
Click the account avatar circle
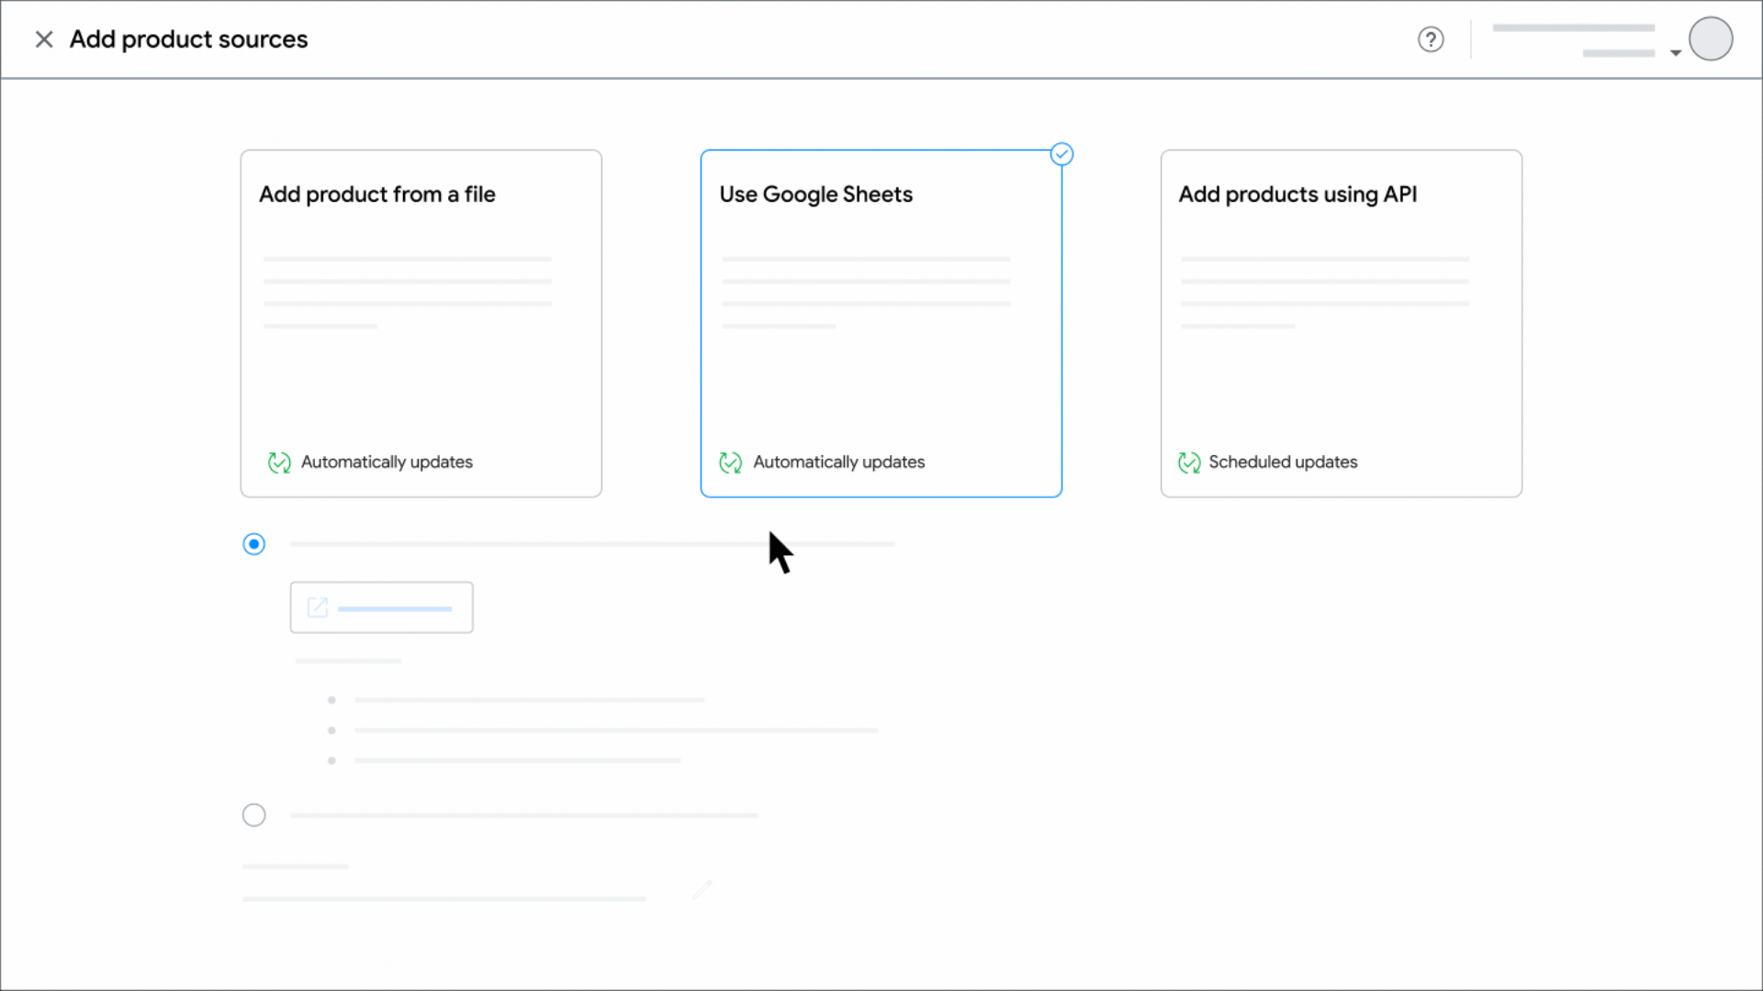click(1711, 39)
